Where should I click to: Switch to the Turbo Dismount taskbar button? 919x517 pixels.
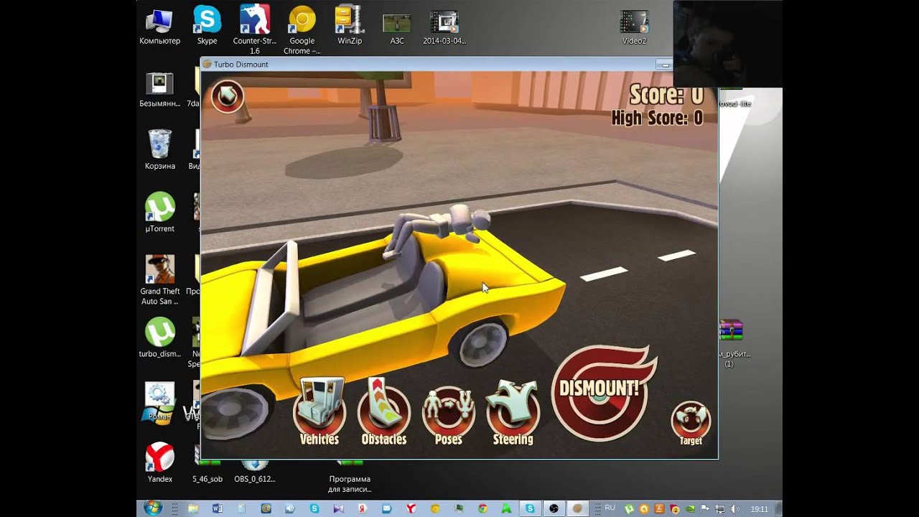(x=578, y=508)
